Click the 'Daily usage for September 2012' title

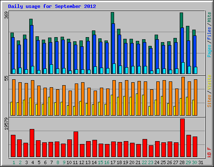[x=52, y=7]
